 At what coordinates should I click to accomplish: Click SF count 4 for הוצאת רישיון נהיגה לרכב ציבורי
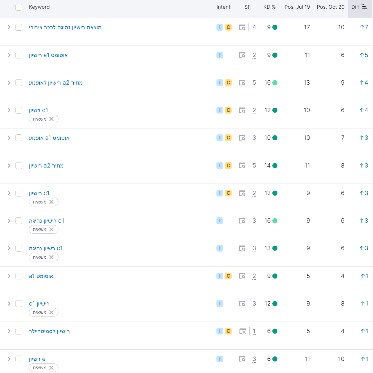(x=254, y=27)
